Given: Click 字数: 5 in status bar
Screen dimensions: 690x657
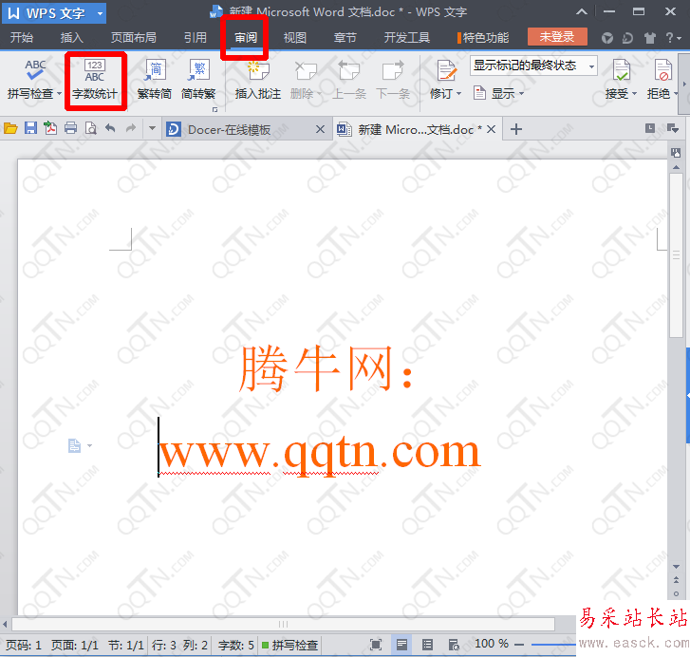Looking at the screenshot, I should 236,646.
